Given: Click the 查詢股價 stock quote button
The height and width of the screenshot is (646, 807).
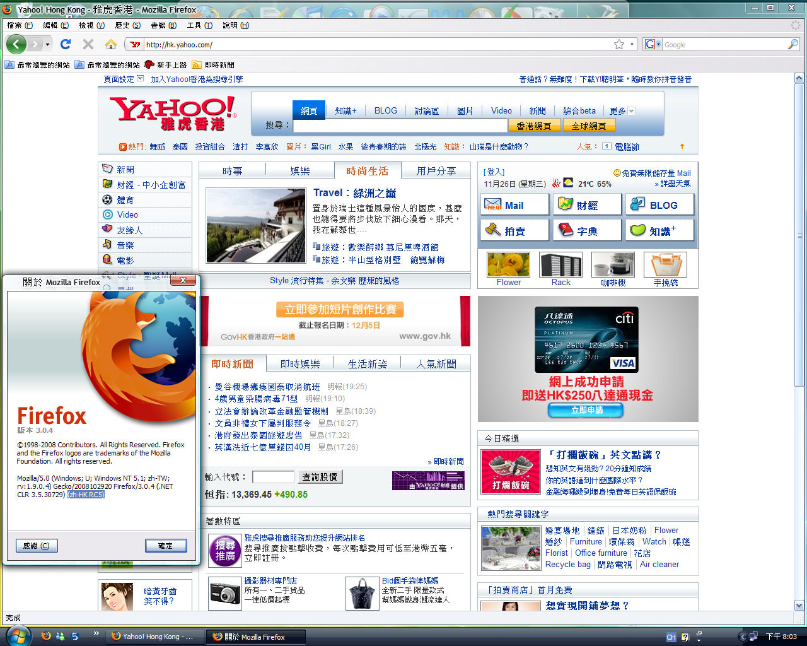Looking at the screenshot, I should (320, 477).
